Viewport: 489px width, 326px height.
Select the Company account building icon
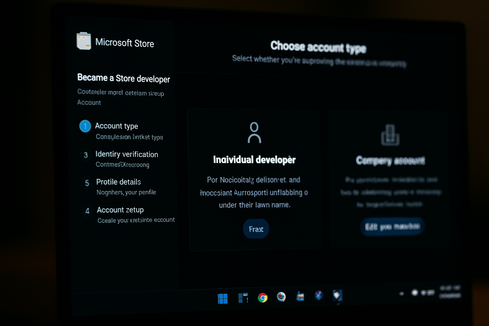390,135
